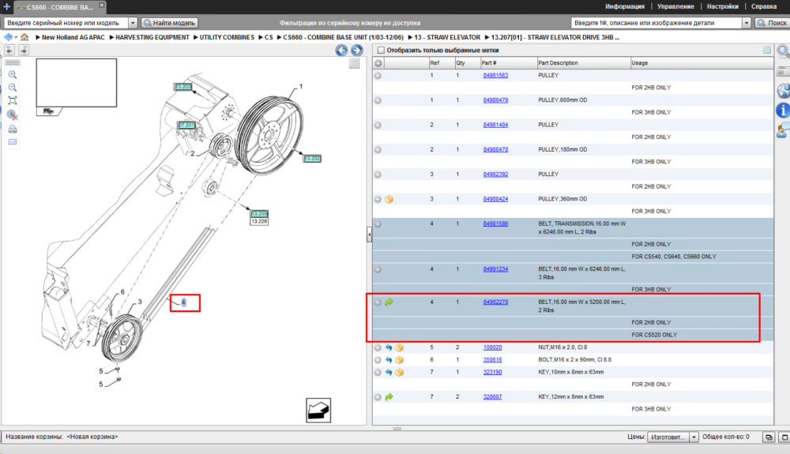790x454 pixels.
Task: Toggle the square box above the diagram
Action: coord(354,63)
